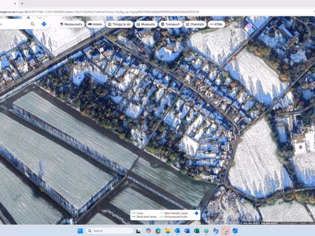Screen dimensions: 315x236
Task: Select the Museums category chip
Action: point(146,24)
